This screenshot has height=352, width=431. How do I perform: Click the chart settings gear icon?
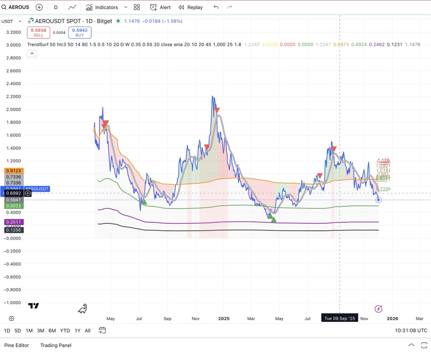11,318
